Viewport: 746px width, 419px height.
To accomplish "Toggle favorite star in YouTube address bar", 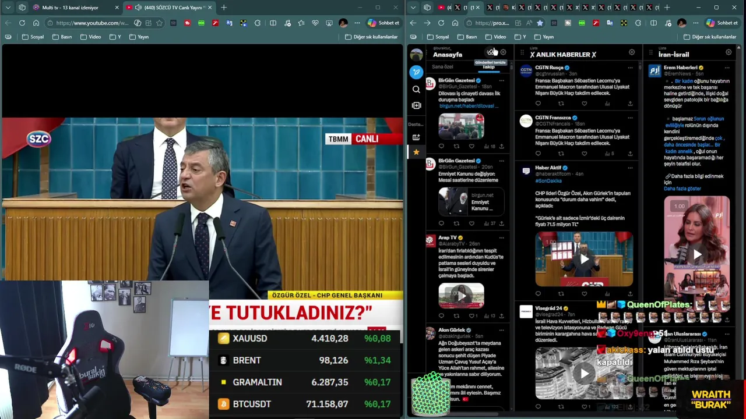I will (160, 23).
